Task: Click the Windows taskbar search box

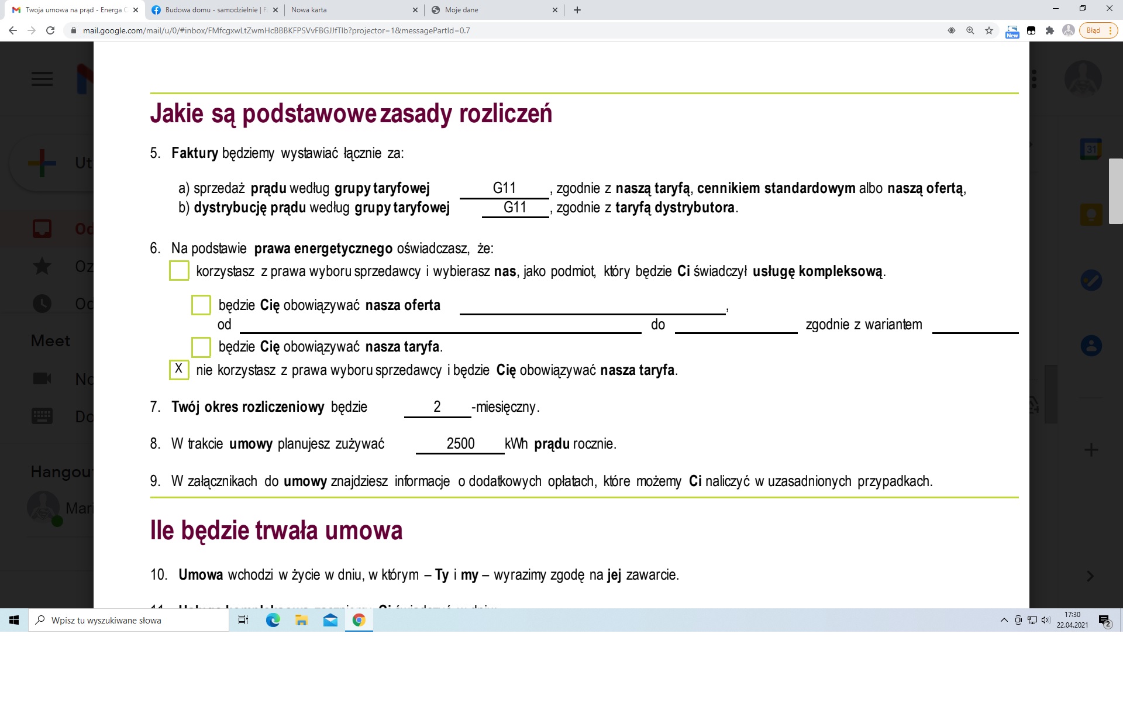Action: [x=129, y=620]
